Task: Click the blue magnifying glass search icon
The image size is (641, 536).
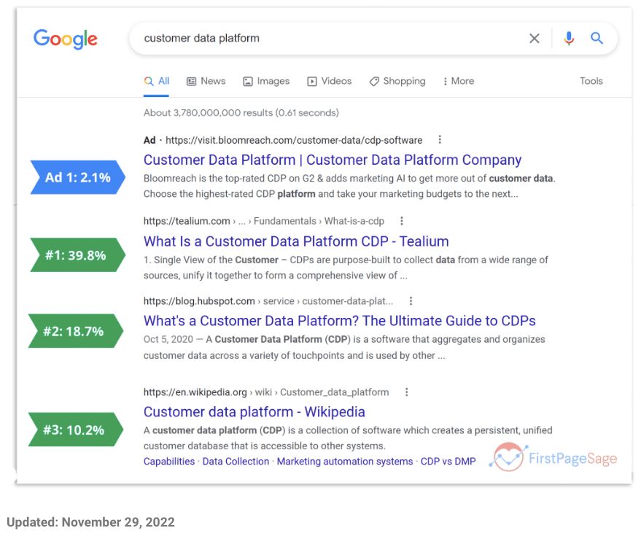Action: 597,38
